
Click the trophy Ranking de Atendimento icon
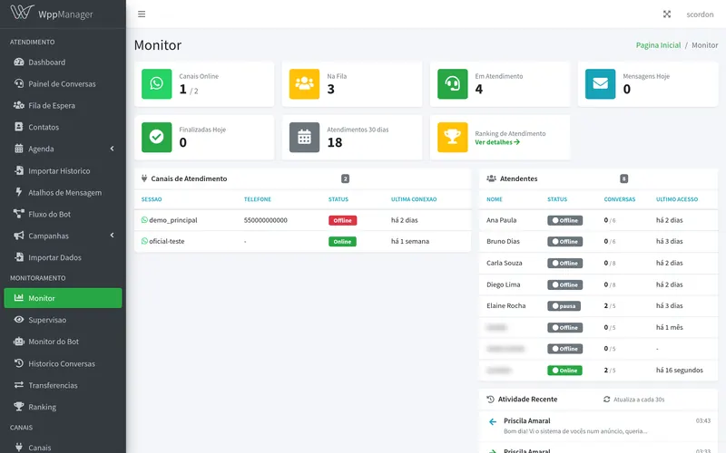click(452, 138)
